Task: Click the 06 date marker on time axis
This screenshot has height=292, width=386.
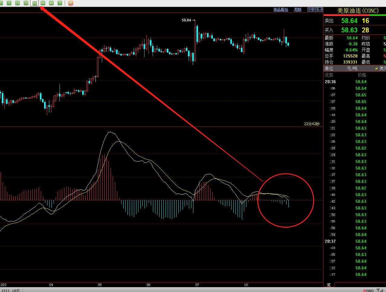Action: point(148,285)
